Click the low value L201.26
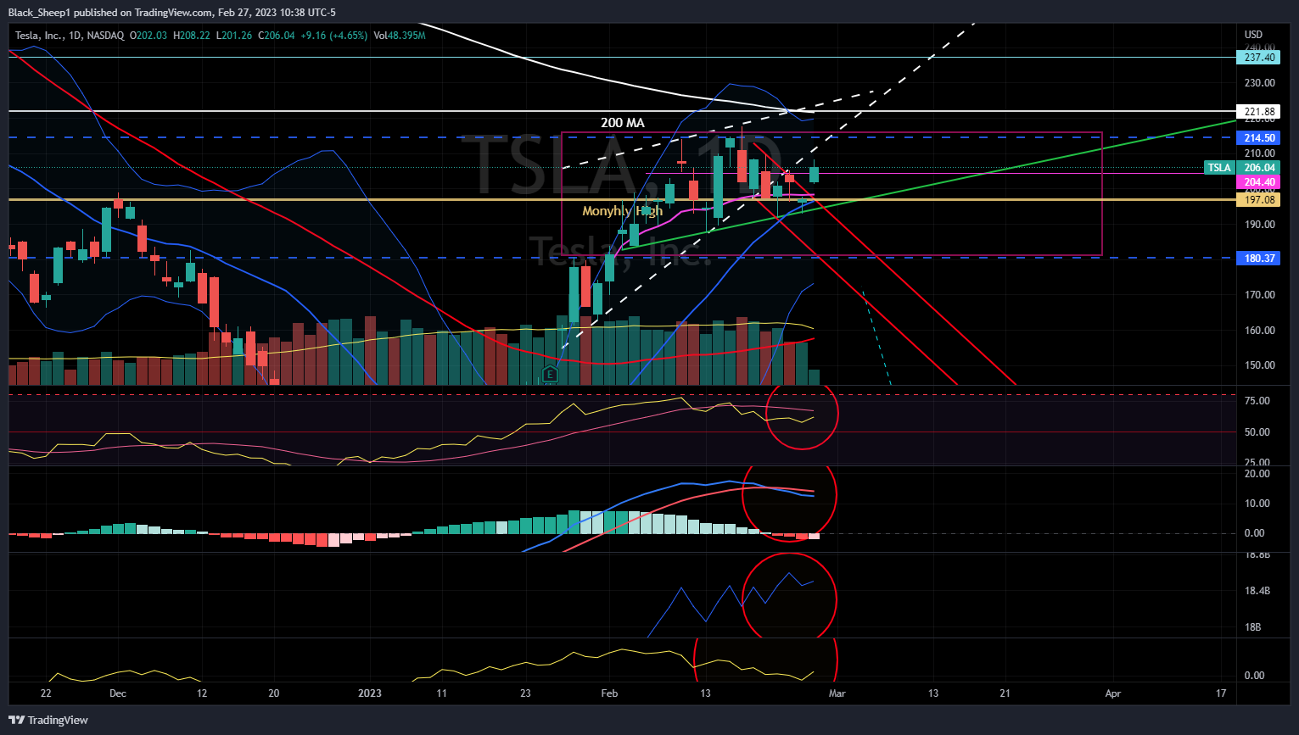The image size is (1299, 735). click(233, 36)
